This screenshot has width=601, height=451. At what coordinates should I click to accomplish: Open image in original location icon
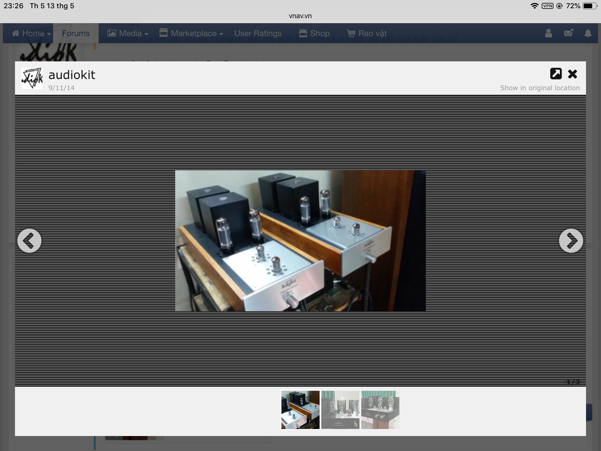pos(556,74)
